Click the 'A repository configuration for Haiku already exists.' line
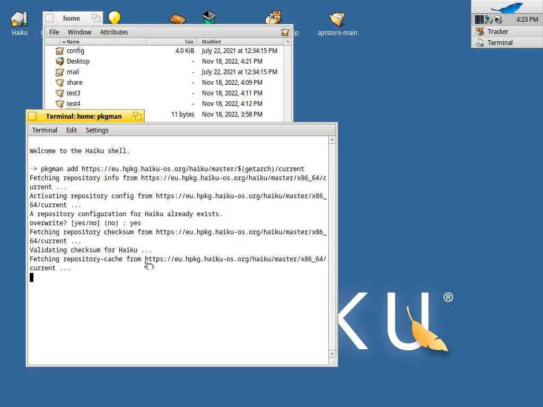543x407 pixels. tap(126, 214)
